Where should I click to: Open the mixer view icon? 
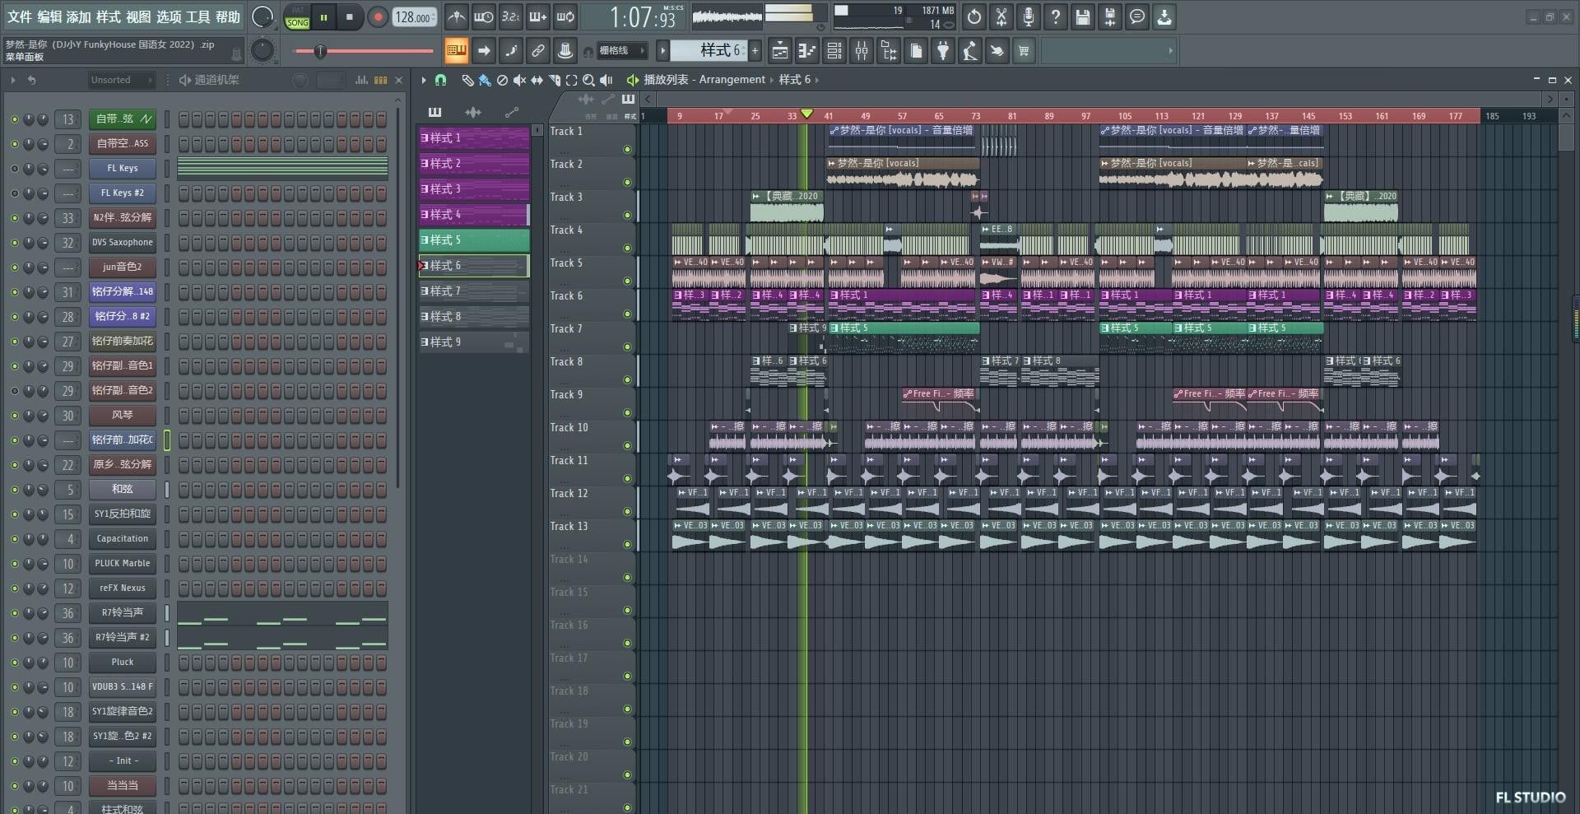coord(862,51)
